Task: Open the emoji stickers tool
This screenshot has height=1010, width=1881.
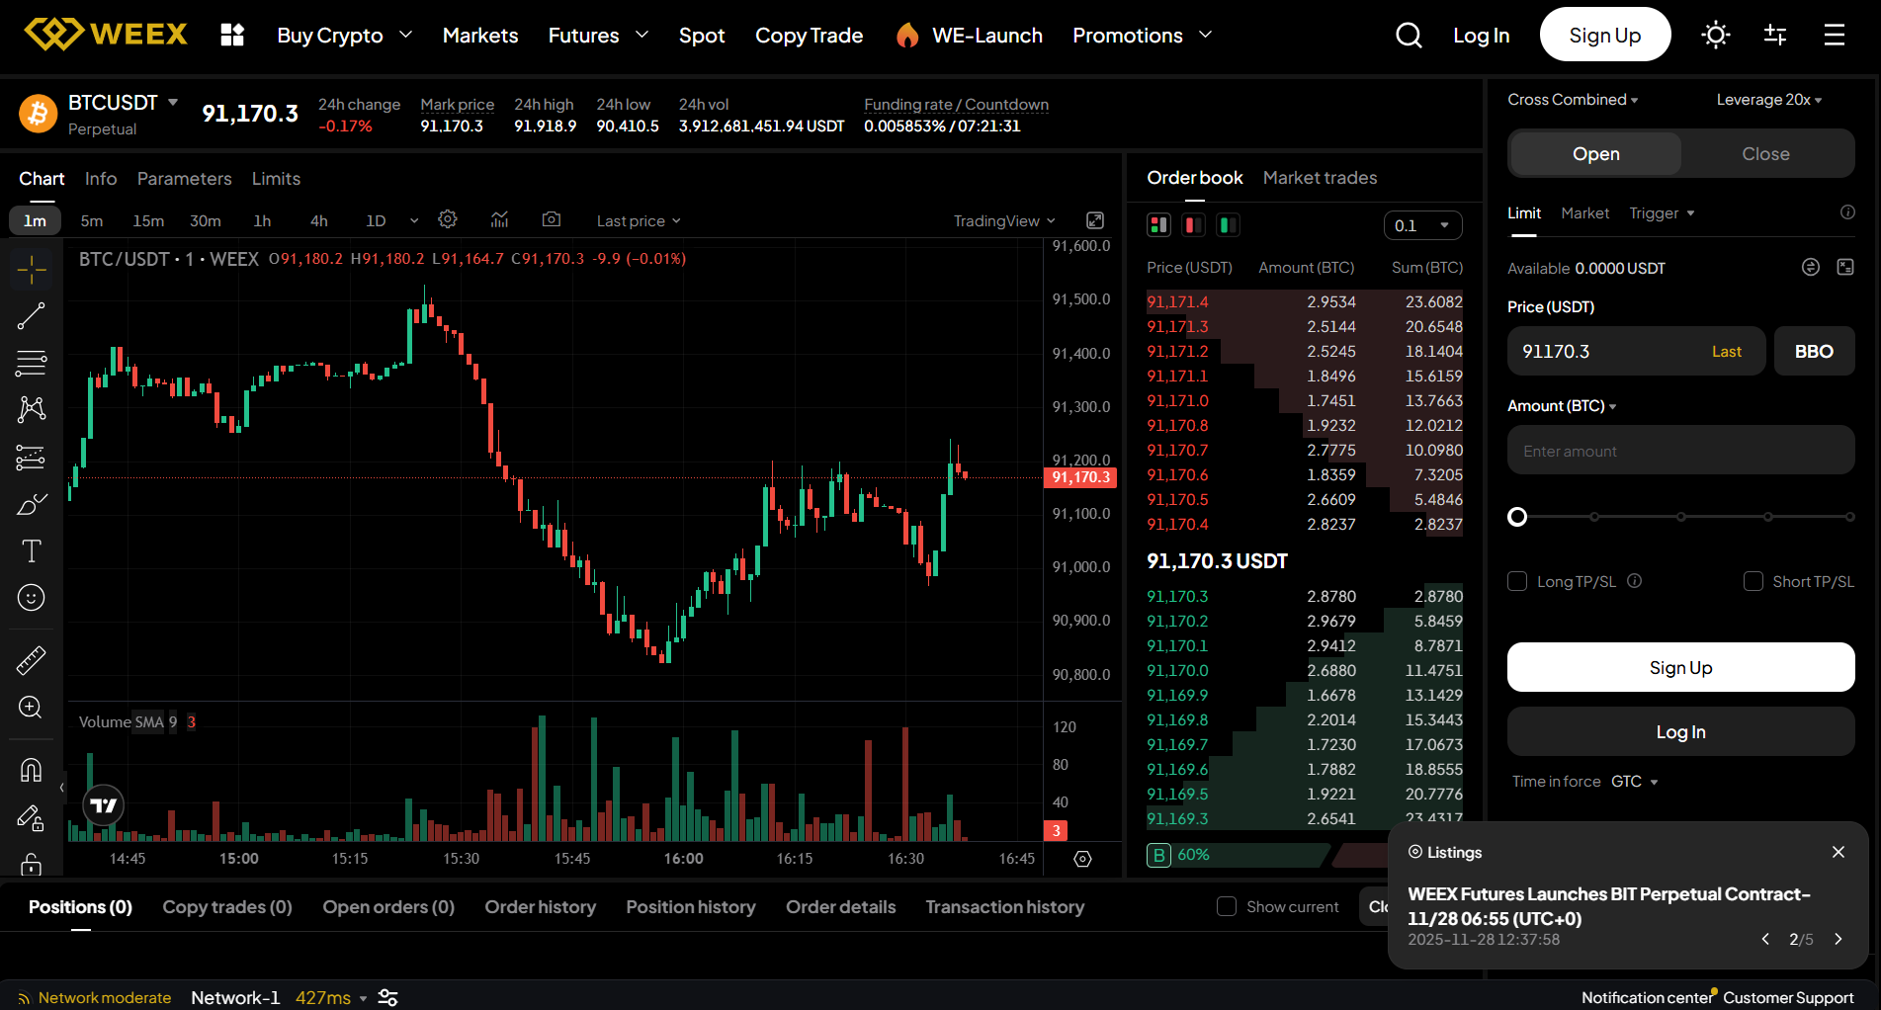Action: (31, 597)
